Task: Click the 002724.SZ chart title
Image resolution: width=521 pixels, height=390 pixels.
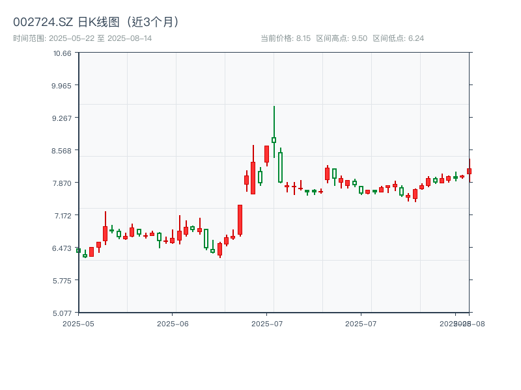Action: (x=98, y=21)
